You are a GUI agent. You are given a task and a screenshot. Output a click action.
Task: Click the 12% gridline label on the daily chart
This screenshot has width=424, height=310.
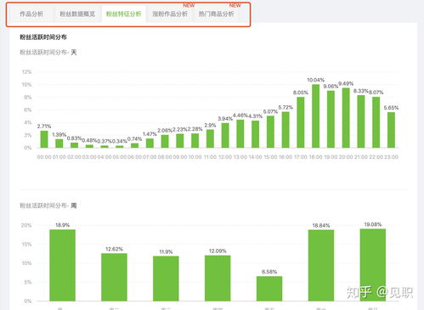pos(27,72)
